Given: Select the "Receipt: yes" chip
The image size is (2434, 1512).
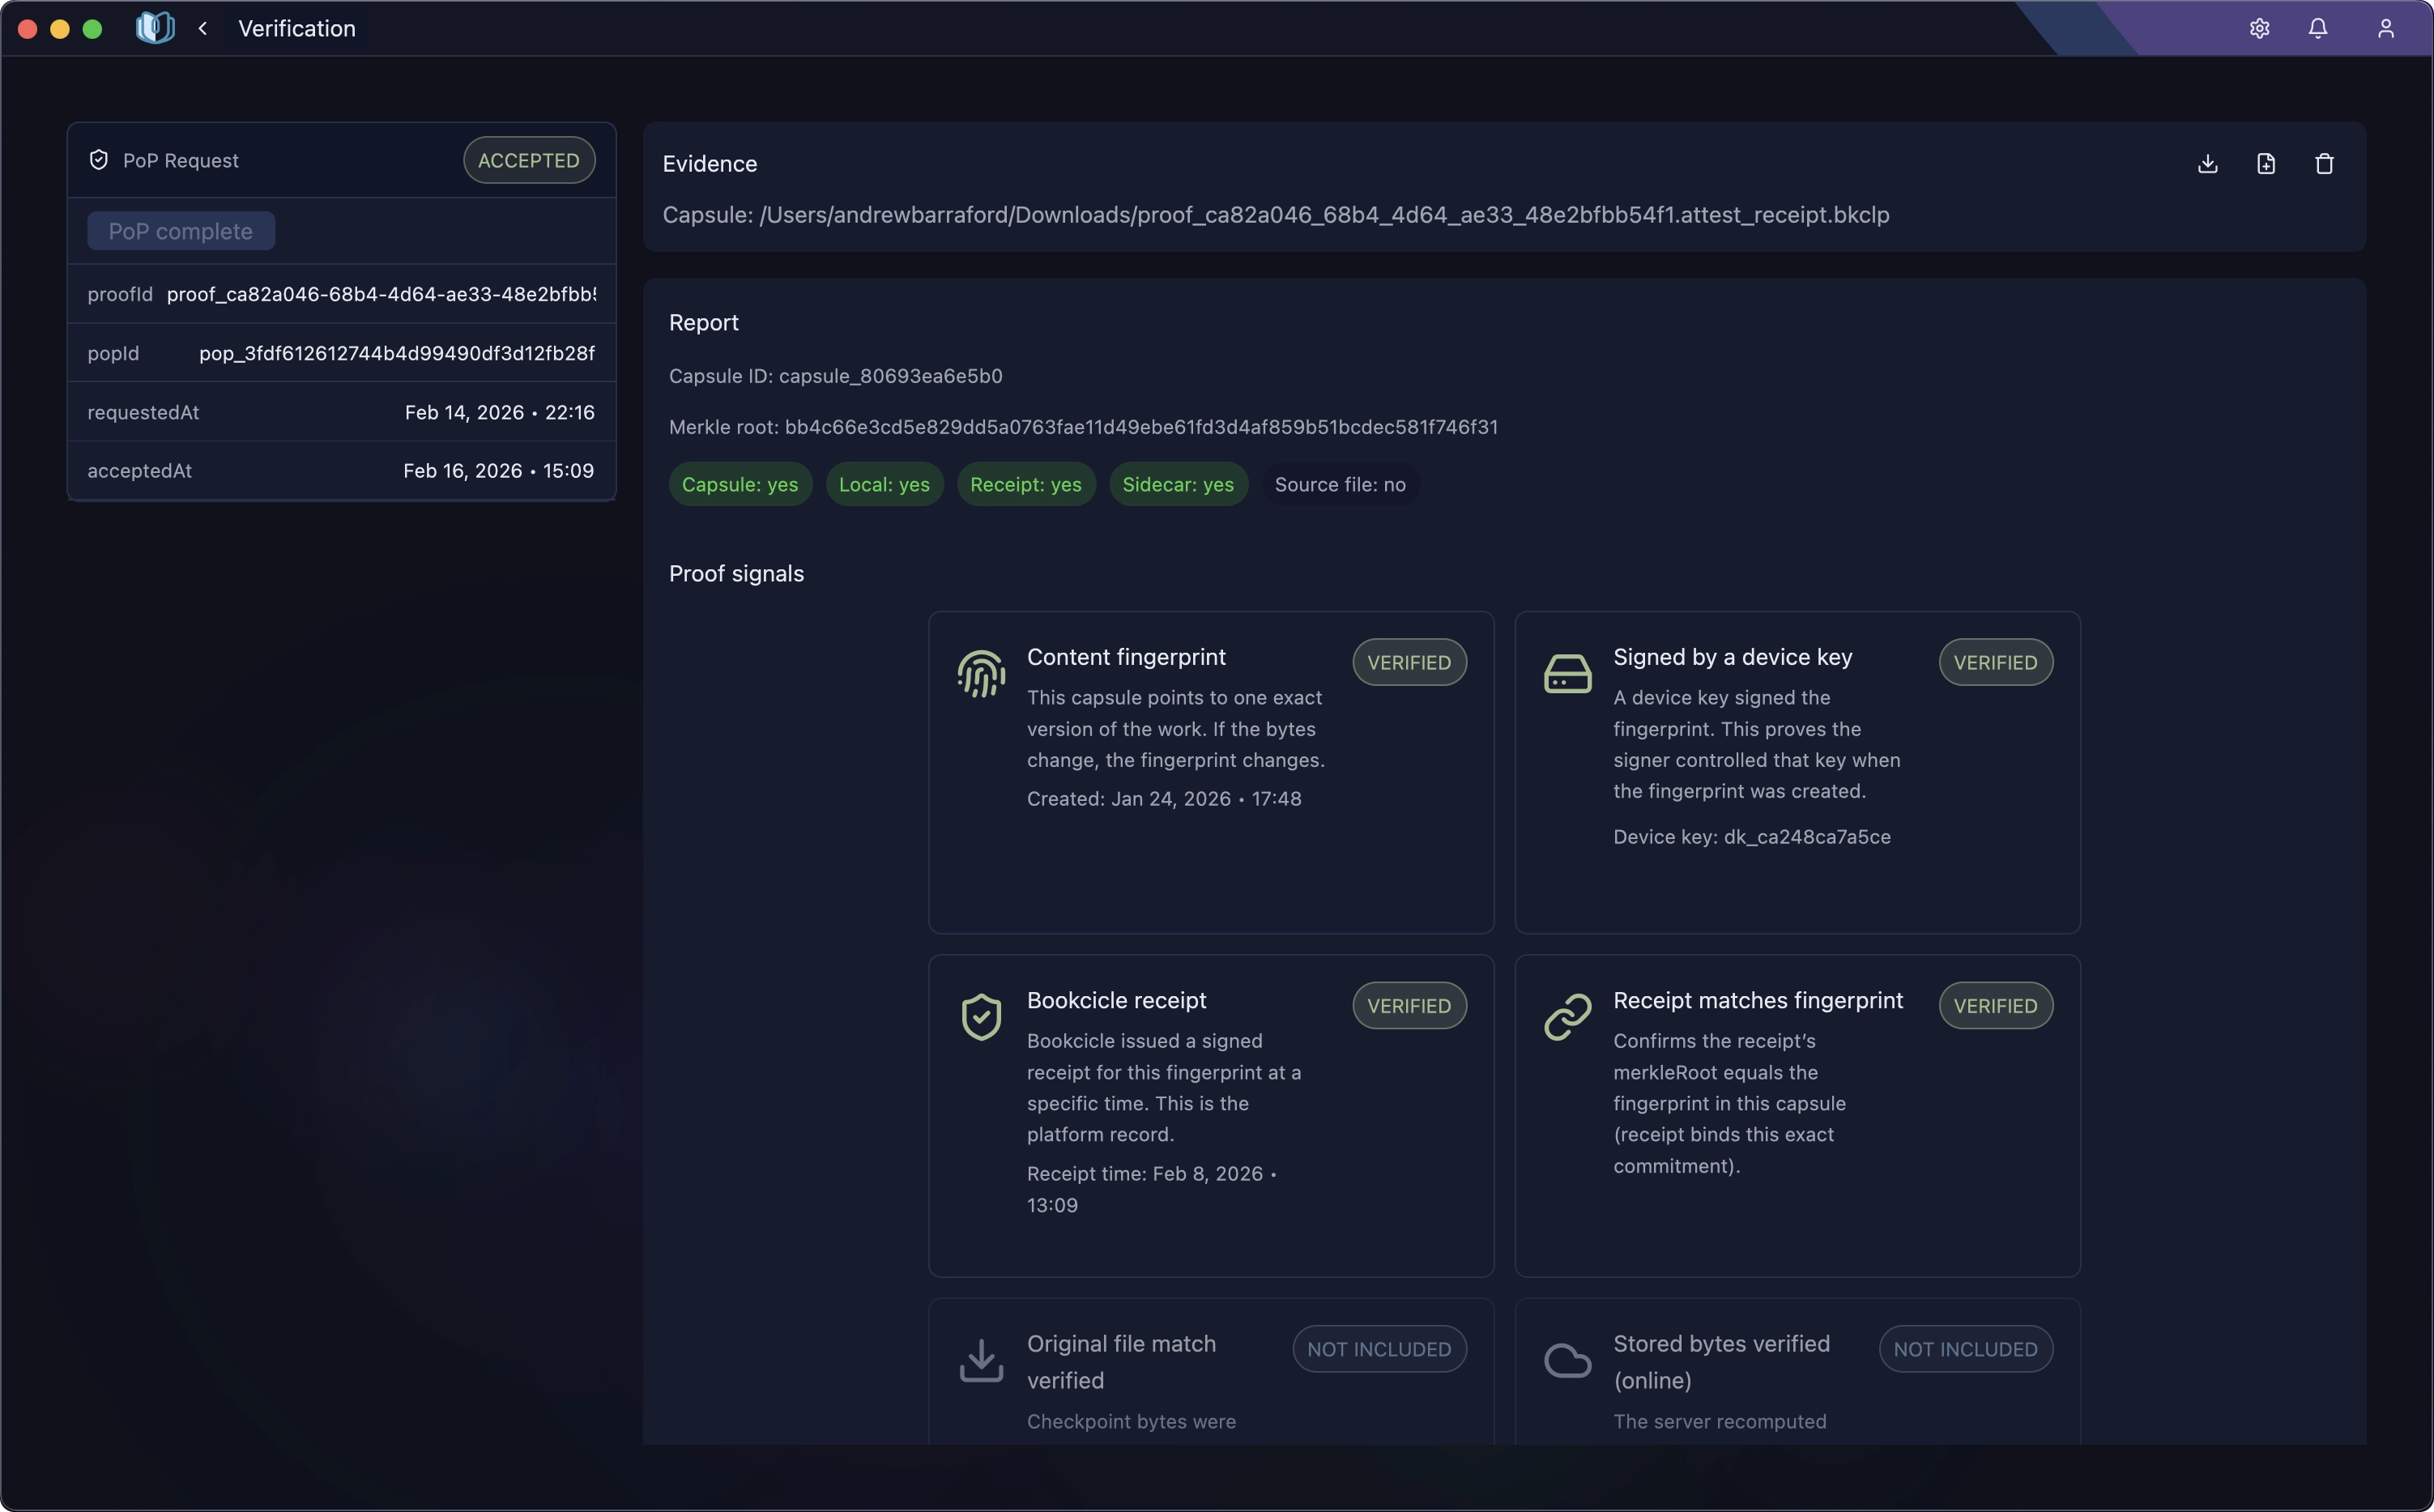Looking at the screenshot, I should coord(1026,484).
